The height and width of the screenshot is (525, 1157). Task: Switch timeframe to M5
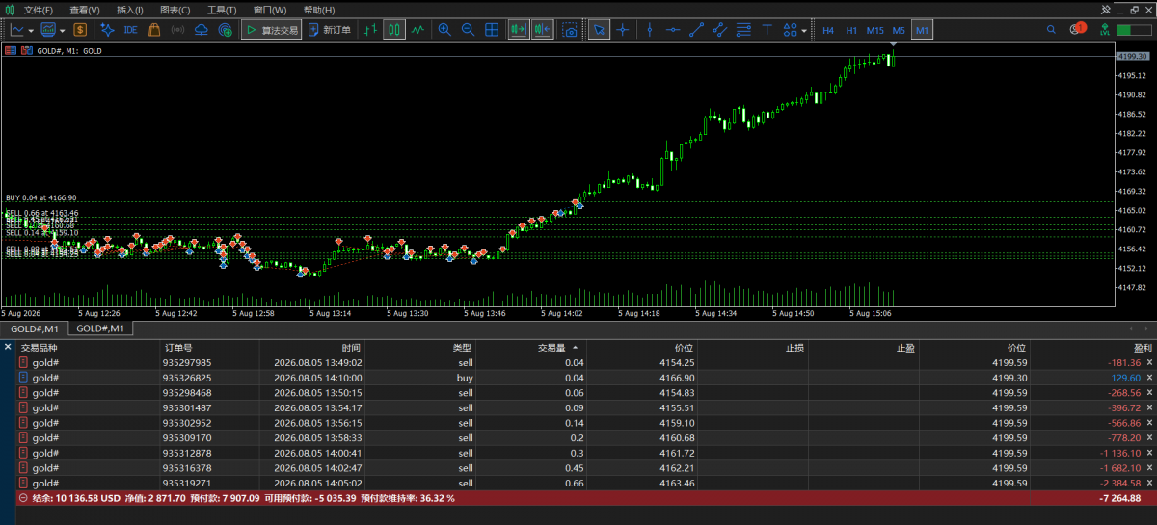899,30
